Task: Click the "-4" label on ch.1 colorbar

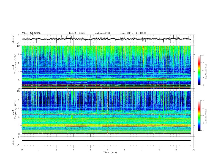Action: click(203, 63)
